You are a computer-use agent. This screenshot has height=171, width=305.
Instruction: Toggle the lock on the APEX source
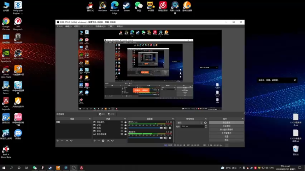[x=125, y=125]
